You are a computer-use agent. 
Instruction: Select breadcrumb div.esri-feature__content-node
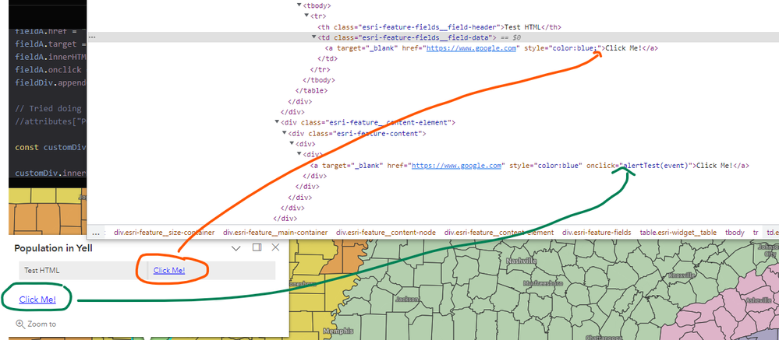coord(386,232)
